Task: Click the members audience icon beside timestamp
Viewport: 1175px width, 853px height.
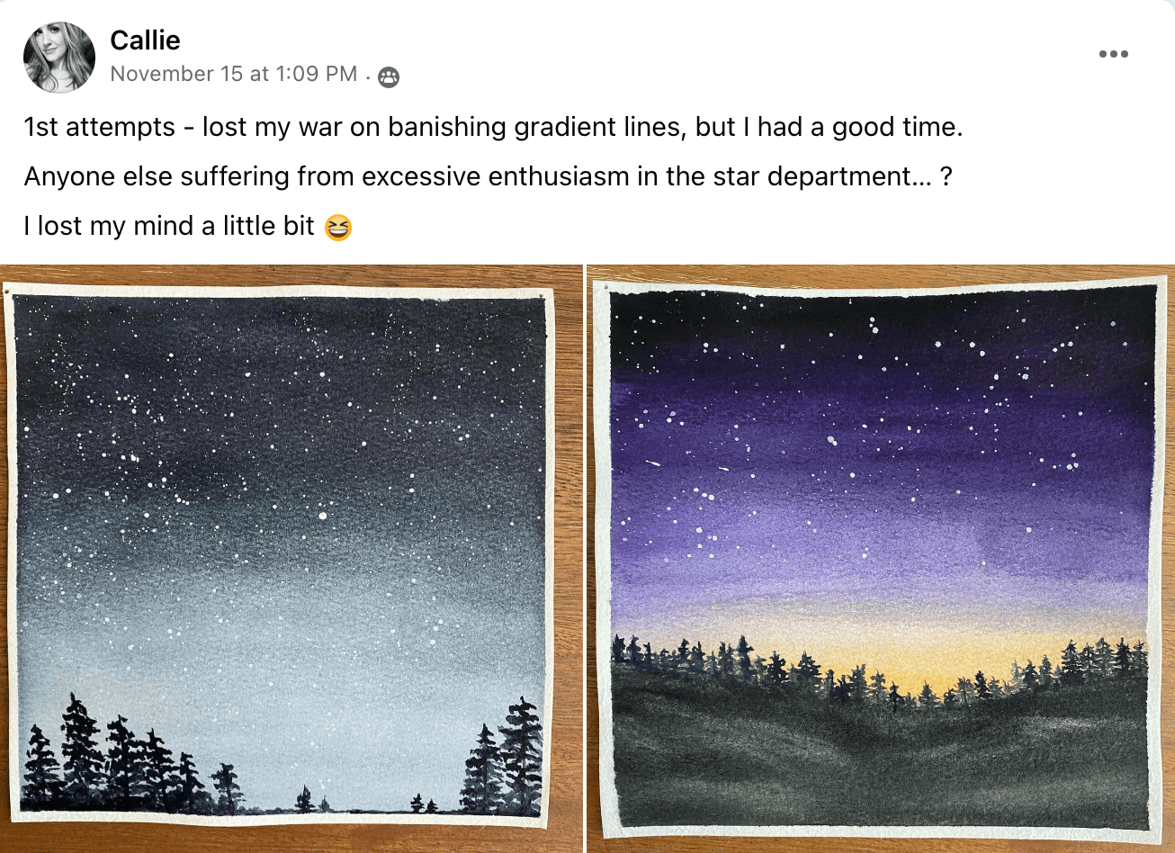Action: click(x=389, y=76)
